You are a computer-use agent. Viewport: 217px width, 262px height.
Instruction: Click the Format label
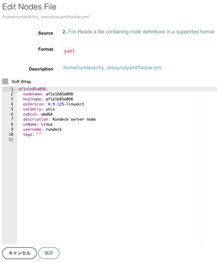coord(46,49)
